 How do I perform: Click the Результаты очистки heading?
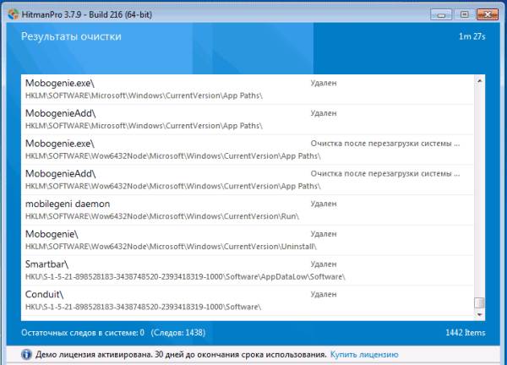71,37
